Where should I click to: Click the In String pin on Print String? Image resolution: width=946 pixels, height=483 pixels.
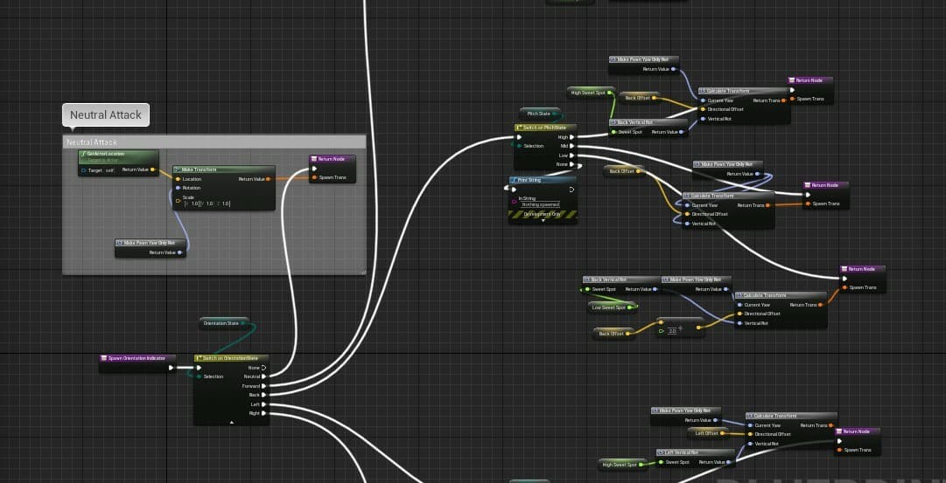point(514,202)
